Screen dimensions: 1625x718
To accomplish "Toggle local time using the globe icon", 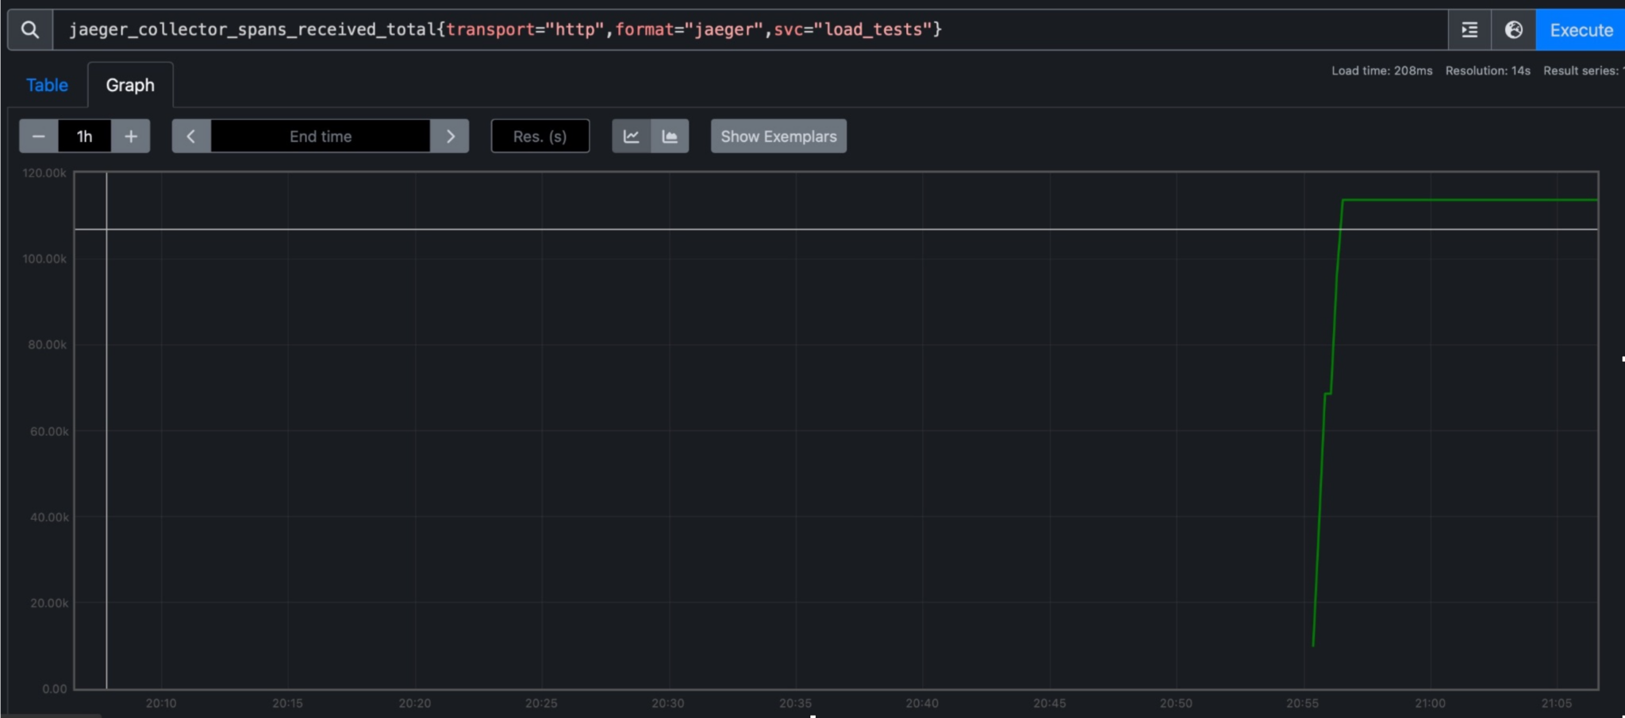I will tap(1513, 29).
